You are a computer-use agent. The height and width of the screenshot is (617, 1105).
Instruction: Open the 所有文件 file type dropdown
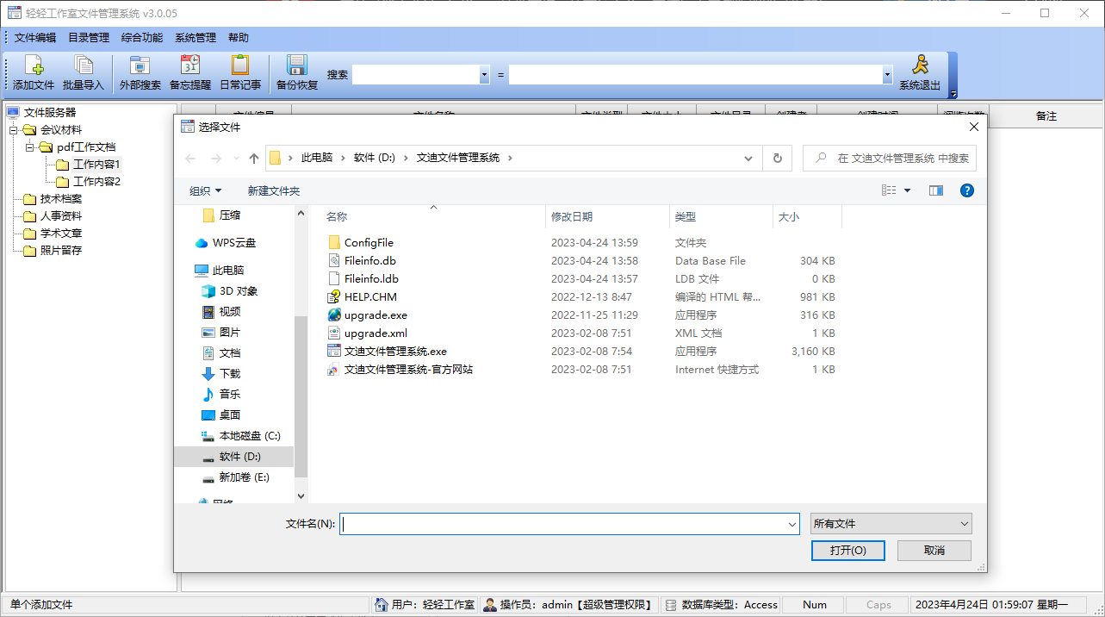[x=891, y=523]
